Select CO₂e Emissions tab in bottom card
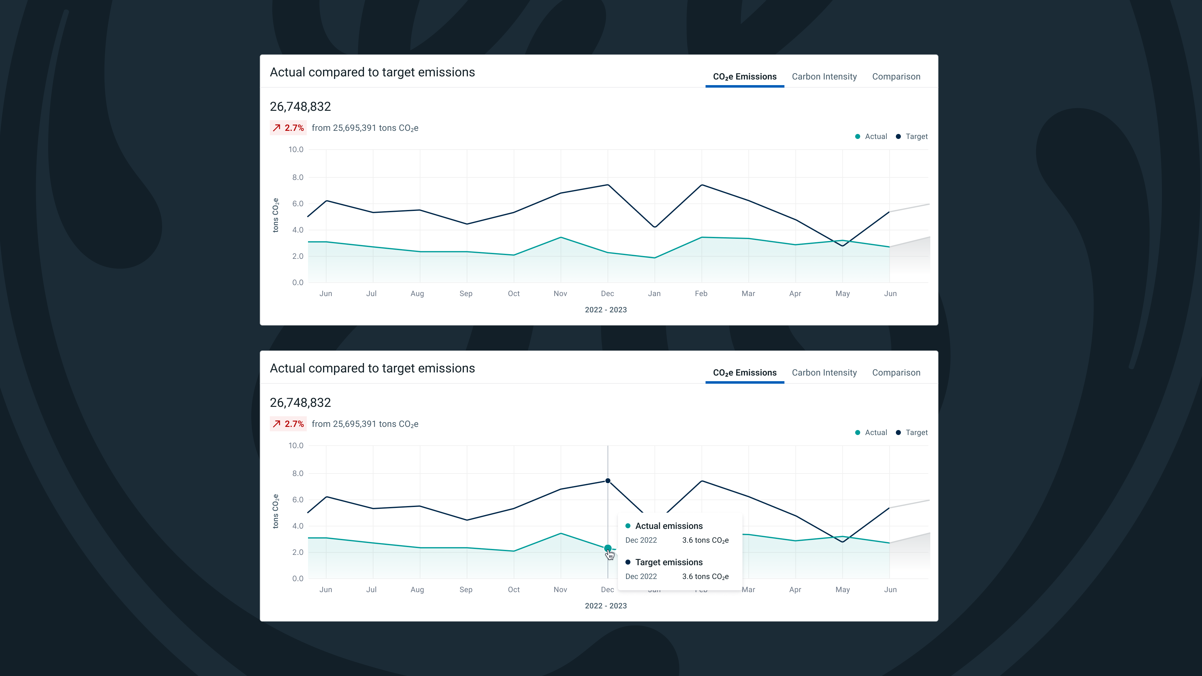Screen dimensions: 1202x676 click(745, 373)
